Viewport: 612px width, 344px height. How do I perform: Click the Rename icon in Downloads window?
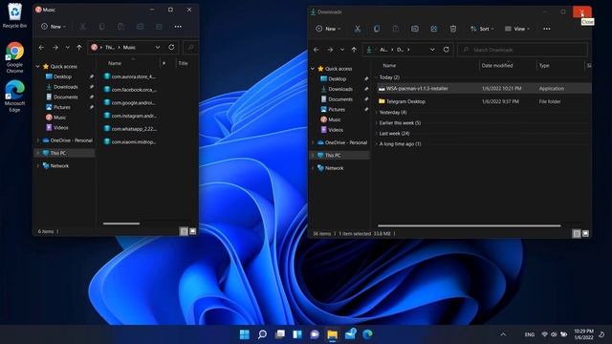415,29
